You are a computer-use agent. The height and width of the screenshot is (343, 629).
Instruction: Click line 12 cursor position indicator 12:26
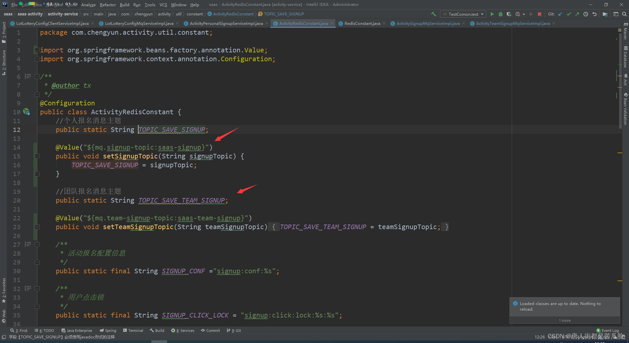point(540,337)
